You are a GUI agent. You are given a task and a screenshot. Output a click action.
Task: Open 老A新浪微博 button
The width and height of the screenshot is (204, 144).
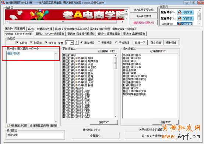click(144, 16)
